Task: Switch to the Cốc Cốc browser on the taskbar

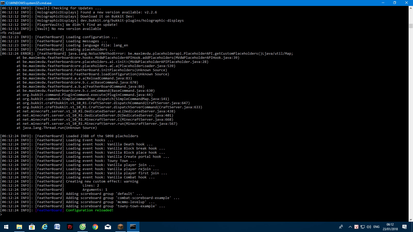Action: click(83, 227)
